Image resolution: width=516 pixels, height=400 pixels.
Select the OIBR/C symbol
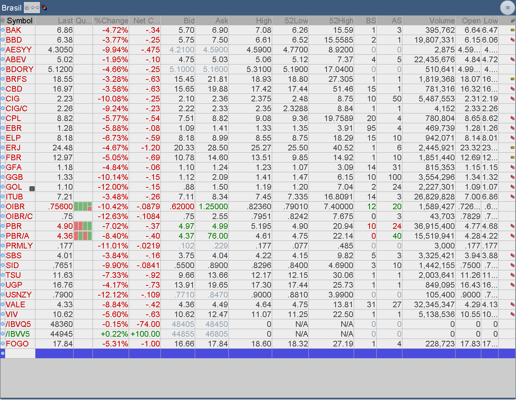coord(19,216)
